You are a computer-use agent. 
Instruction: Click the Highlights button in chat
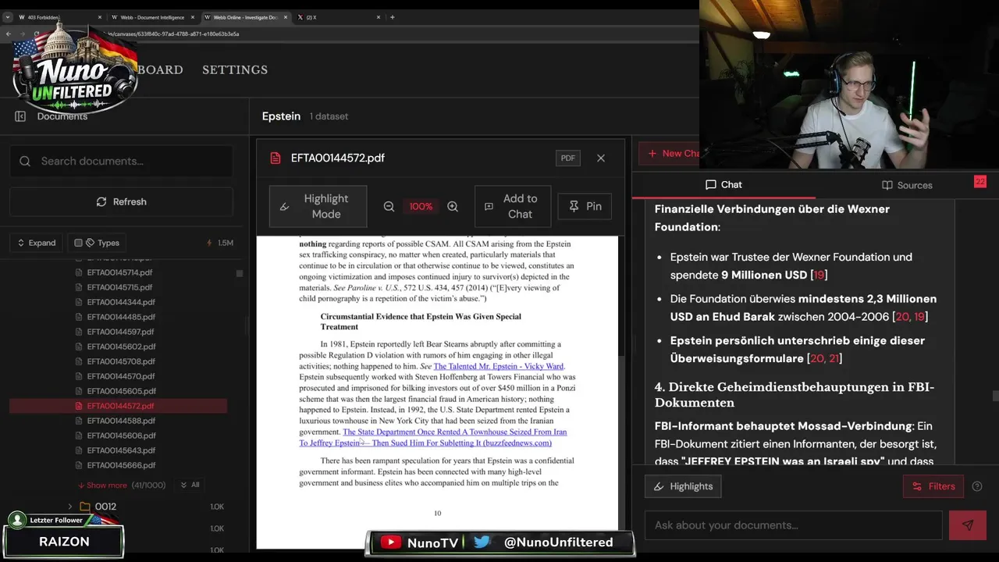683,486
